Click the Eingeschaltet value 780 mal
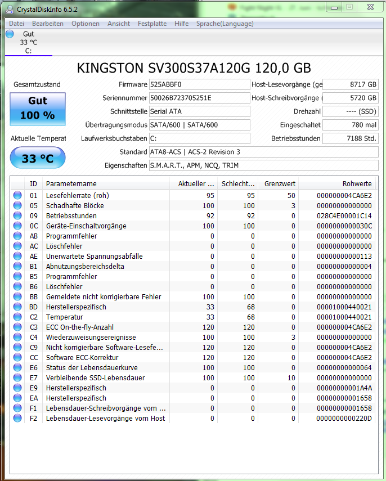 [x=351, y=125]
